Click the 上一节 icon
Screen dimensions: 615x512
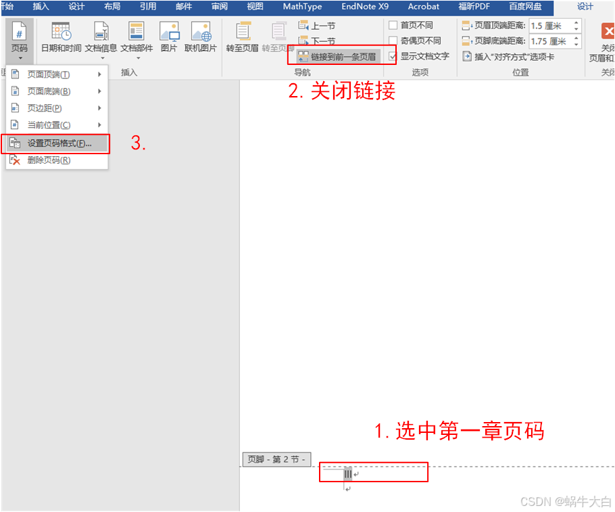(303, 26)
